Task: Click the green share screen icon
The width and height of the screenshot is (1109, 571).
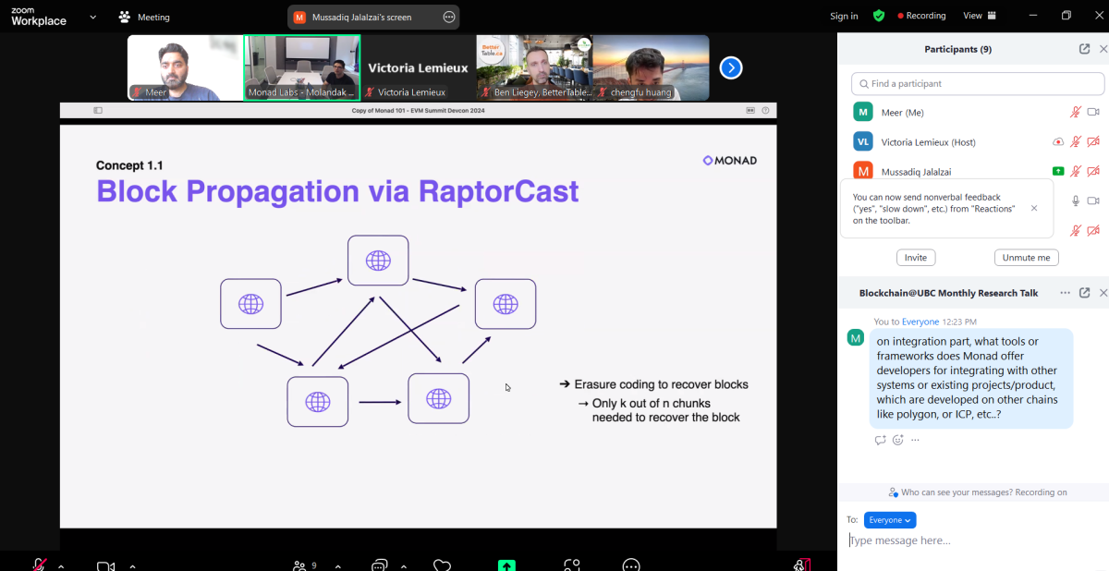Action: tap(506, 565)
